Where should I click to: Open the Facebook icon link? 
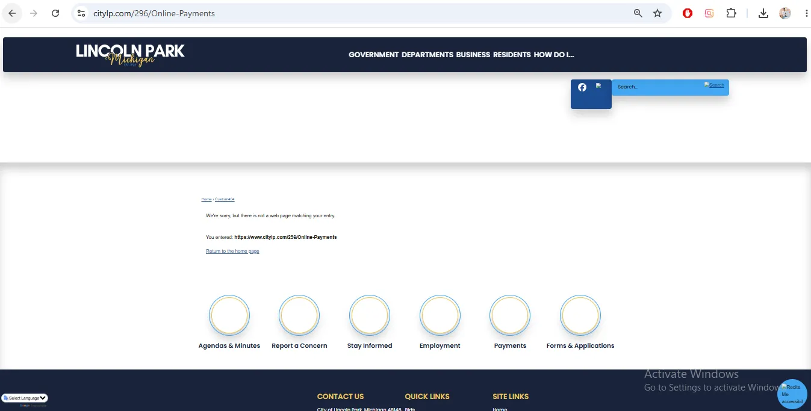pos(582,87)
